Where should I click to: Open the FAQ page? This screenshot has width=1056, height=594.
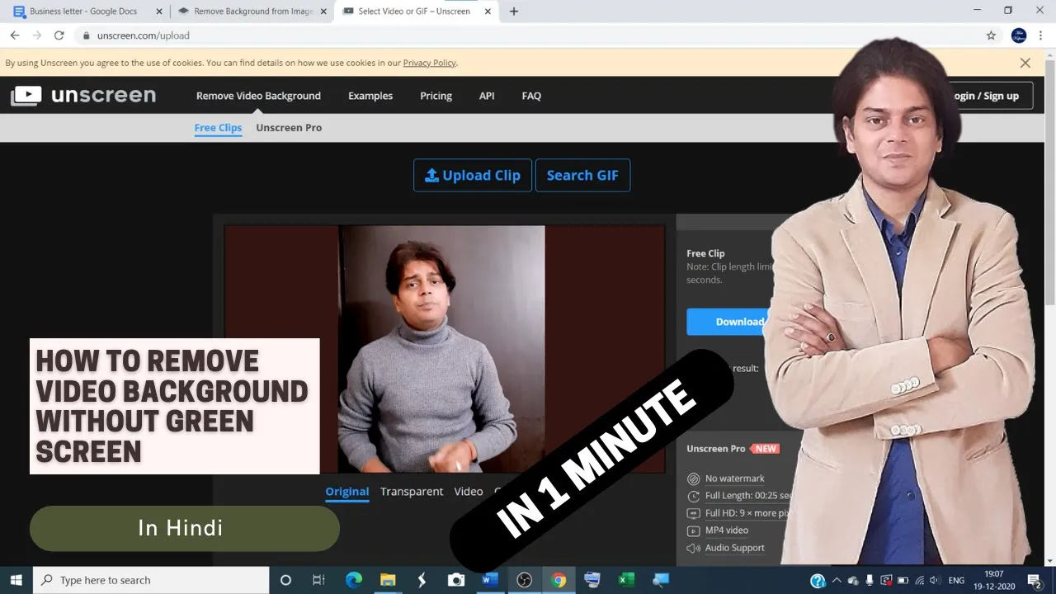pyautogui.click(x=531, y=96)
